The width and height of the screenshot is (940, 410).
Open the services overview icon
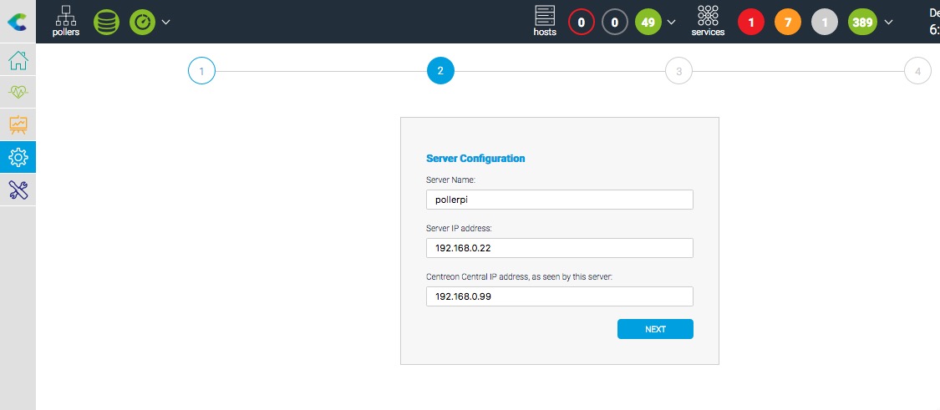[708, 21]
